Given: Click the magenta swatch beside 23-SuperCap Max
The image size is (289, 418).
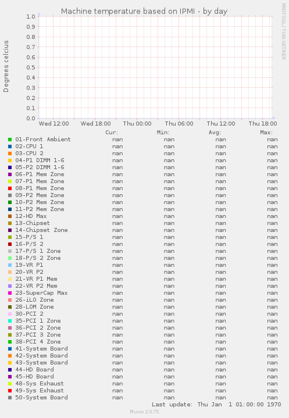Looking at the screenshot, I should [x=10, y=293].
